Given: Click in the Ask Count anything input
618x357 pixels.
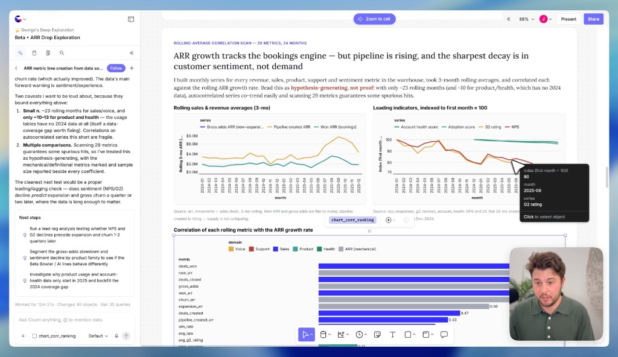Looking at the screenshot, I should (x=74, y=320).
